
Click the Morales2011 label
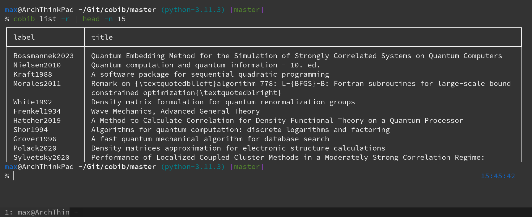coord(37,83)
